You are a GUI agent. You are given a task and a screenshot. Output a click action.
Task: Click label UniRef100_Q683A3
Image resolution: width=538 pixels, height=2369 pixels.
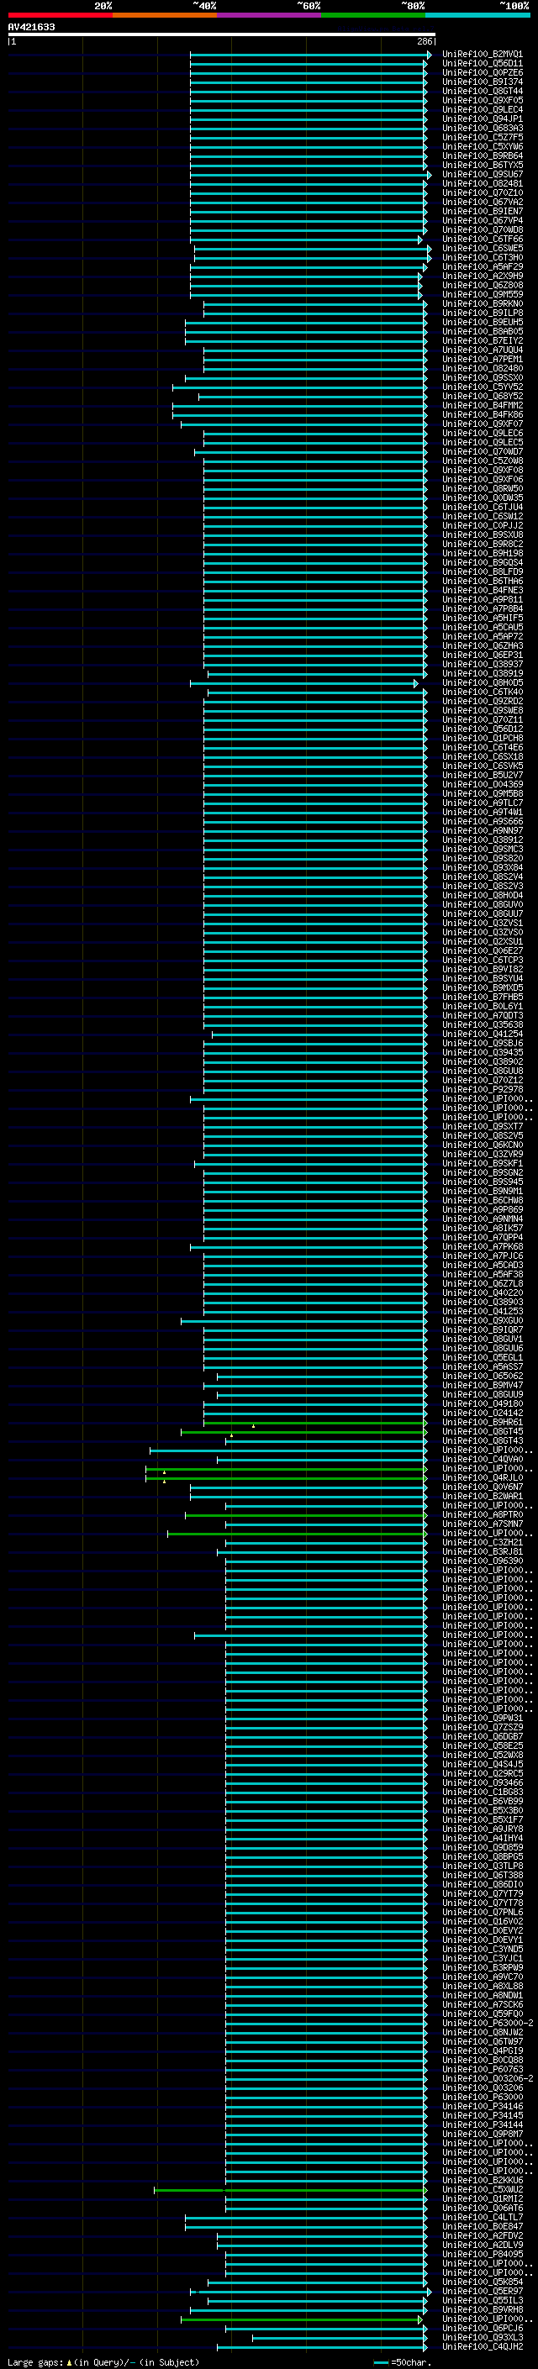point(482,129)
